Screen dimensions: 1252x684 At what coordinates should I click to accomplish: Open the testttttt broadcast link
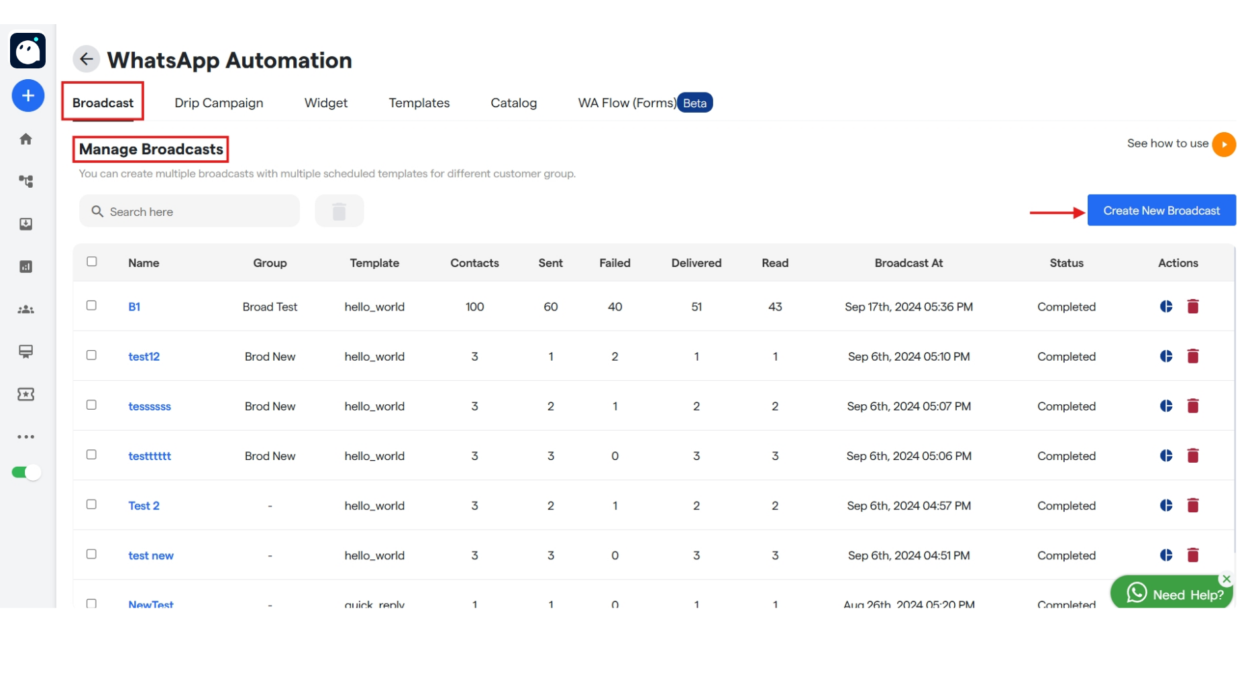tap(149, 455)
